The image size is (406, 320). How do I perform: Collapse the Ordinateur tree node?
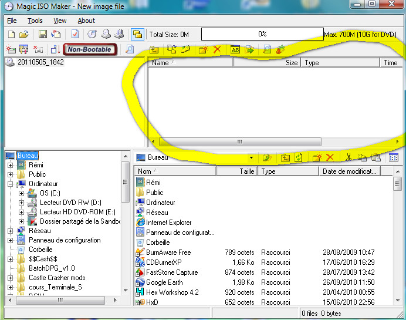coord(10,184)
